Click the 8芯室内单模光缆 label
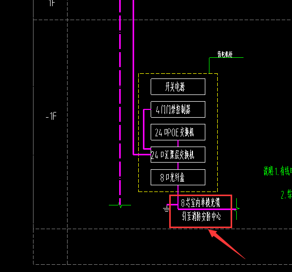292x272 pixels. pos(201,203)
